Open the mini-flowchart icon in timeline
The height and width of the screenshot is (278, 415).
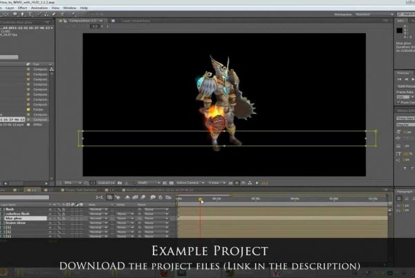coord(100,197)
